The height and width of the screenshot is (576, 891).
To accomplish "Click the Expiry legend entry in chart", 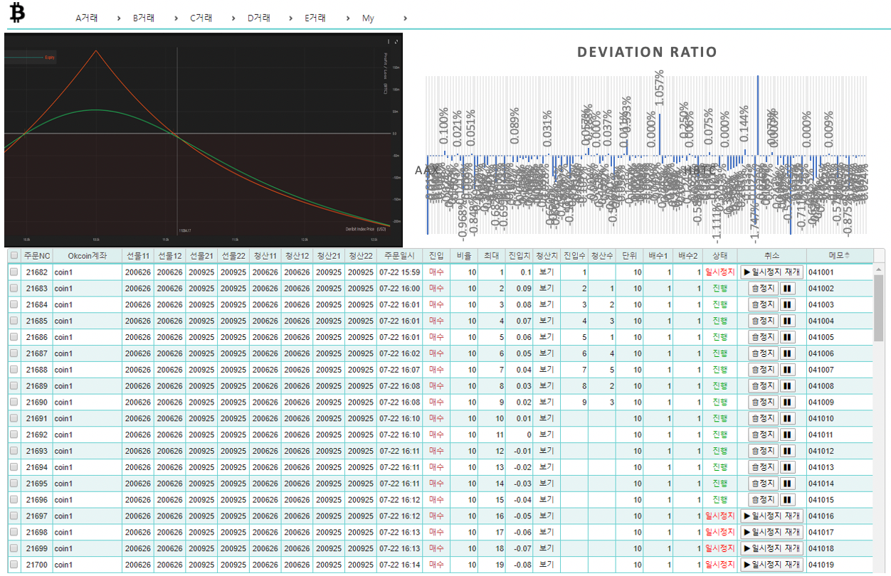I will 50,57.
